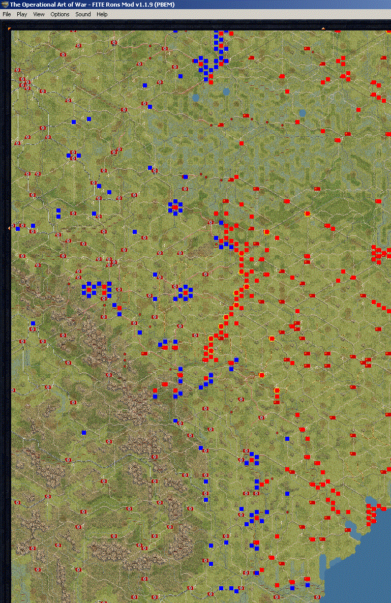391x603 pixels.
Task: Click the application icon in title bar
Action: (x=5, y=5)
